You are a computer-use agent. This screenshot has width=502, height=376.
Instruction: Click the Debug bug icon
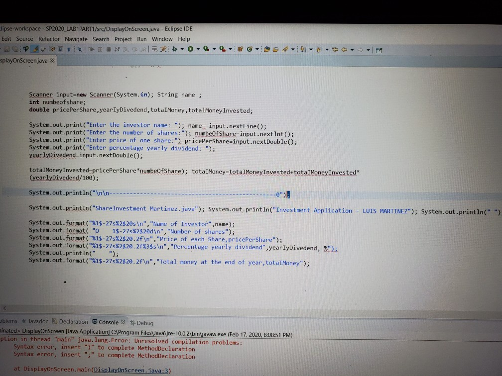click(x=174, y=49)
